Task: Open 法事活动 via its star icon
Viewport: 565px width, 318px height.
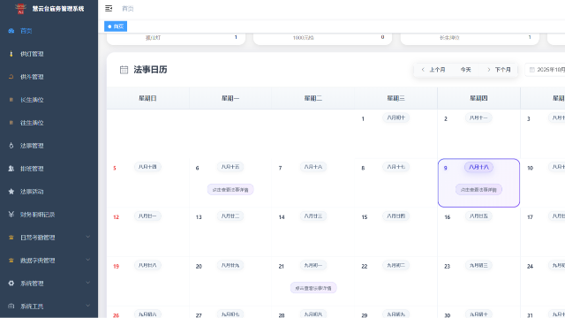Action: (11, 192)
